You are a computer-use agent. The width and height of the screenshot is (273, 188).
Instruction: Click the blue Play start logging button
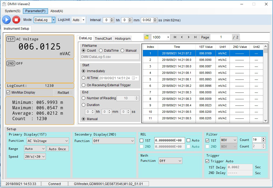point(6,20)
